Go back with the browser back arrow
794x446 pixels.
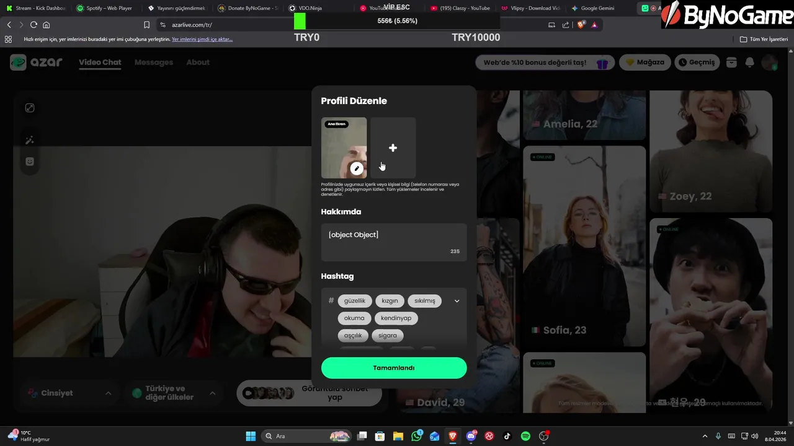coord(9,25)
